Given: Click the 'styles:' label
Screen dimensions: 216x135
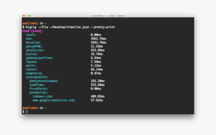Looking at the screenshot, I should 32,54.
